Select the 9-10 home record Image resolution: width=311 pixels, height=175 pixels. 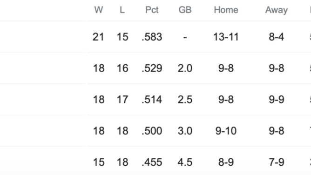click(226, 131)
